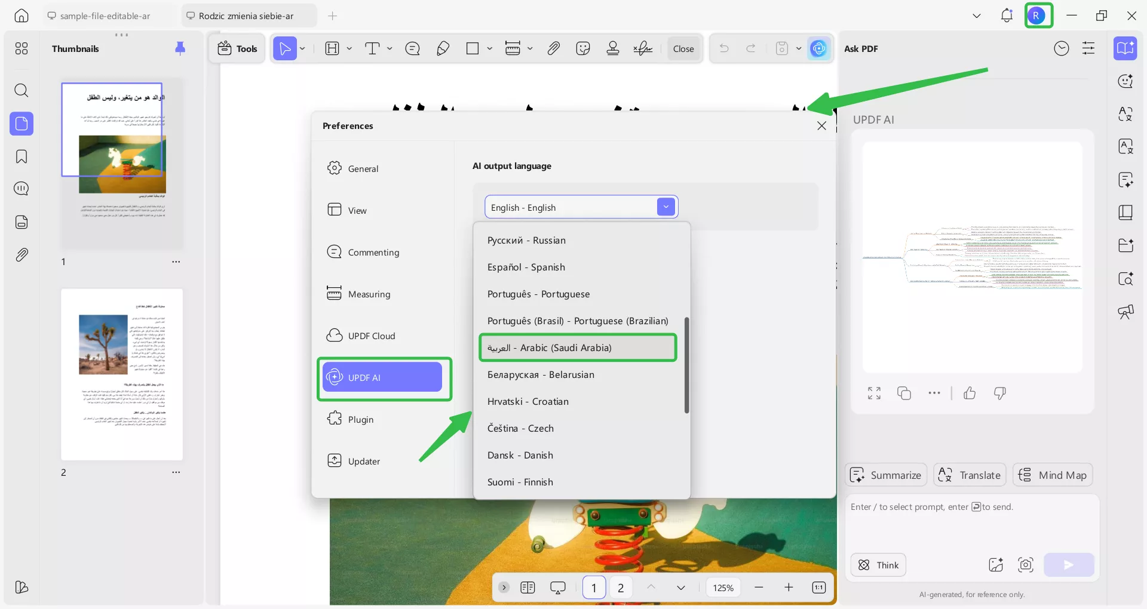Click the language list scrollbar
Image resolution: width=1147 pixels, height=609 pixels.
(x=687, y=365)
